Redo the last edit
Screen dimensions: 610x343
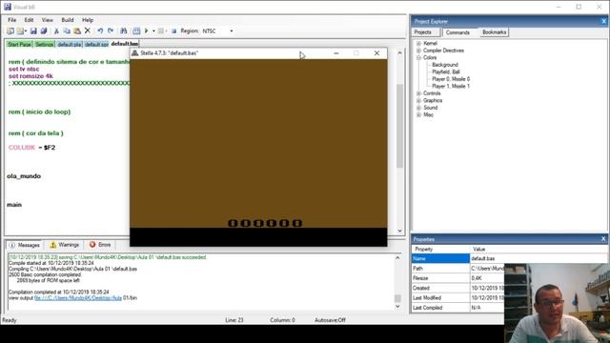111,30
